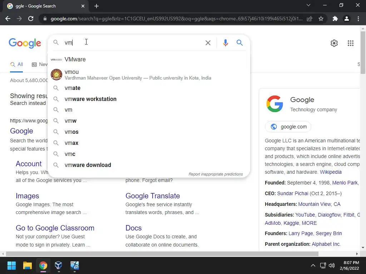This screenshot has width=366, height=274.
Task: Click the vertical scrollbar thumb
Action: tap(363, 52)
